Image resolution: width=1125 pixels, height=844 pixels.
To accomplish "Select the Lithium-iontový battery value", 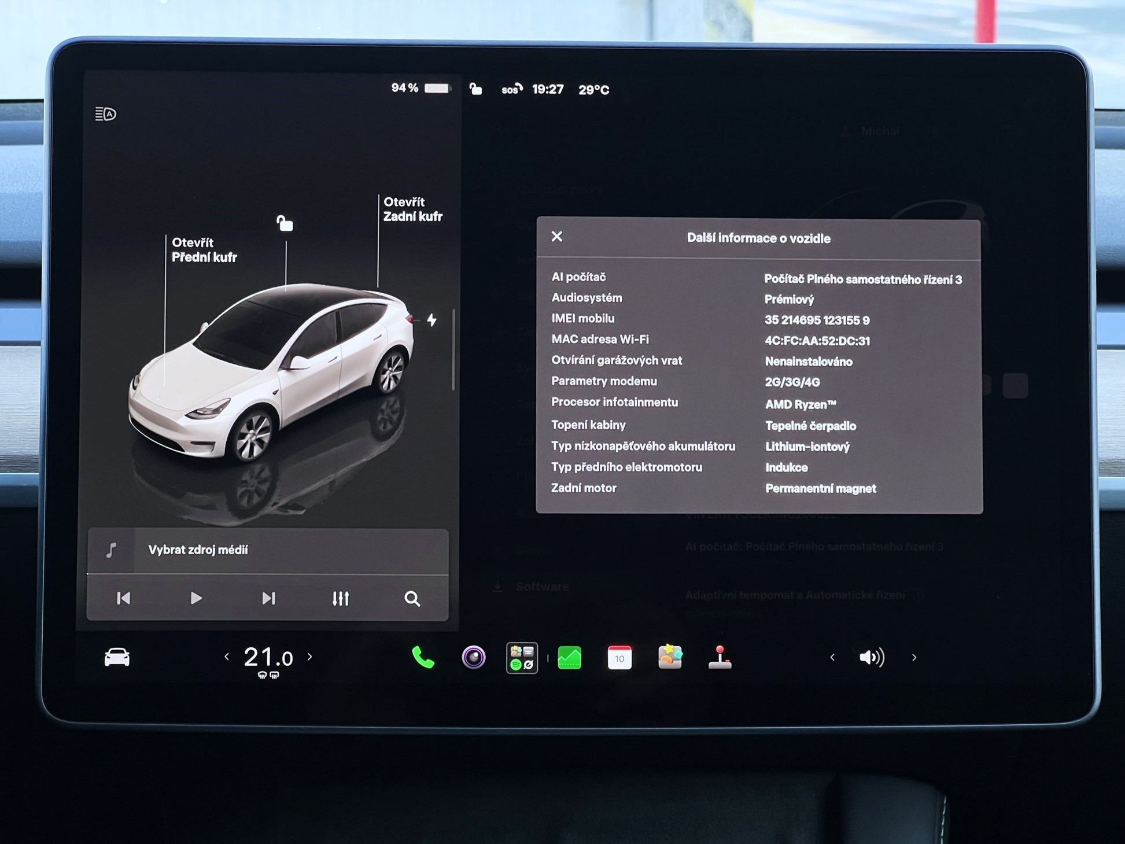I will pyautogui.click(x=807, y=447).
